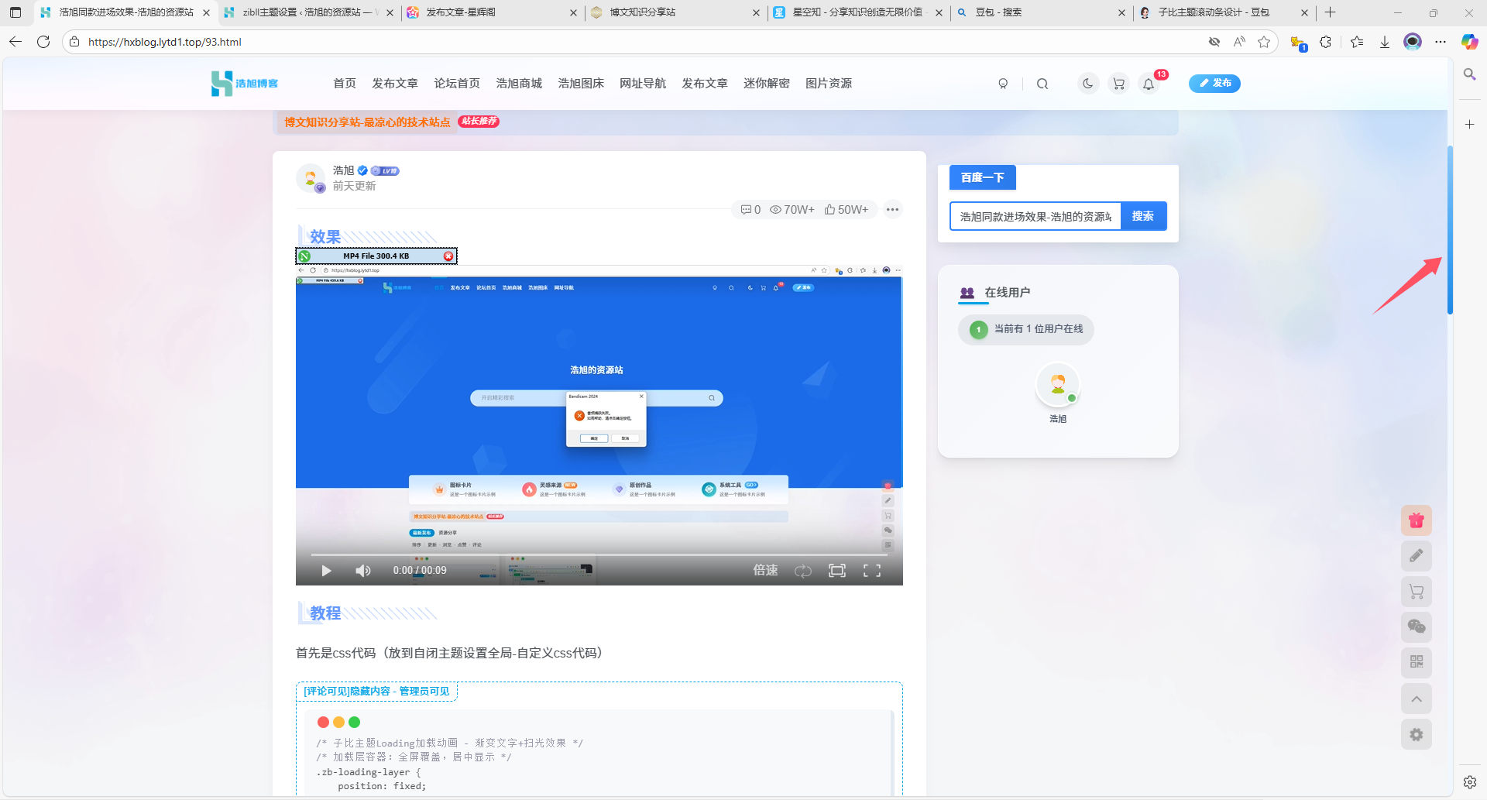
Task: Toggle dark mode with the moon icon
Action: point(1087,83)
